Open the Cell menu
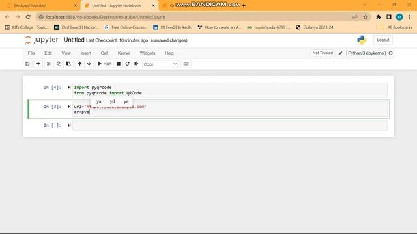This screenshot has width=417, height=234. coord(104,53)
